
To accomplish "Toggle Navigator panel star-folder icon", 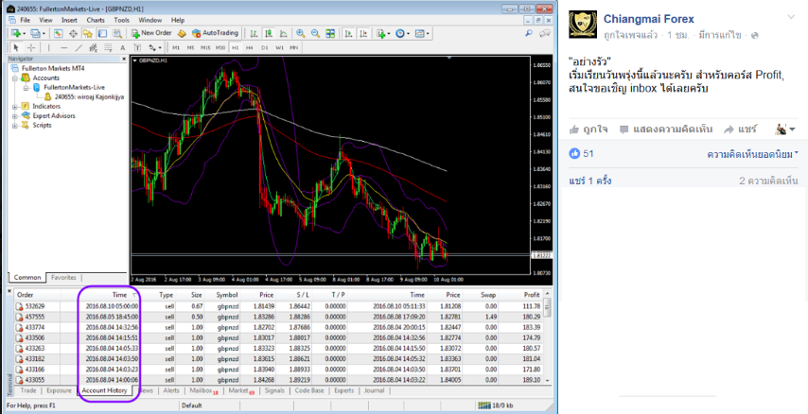I will (x=88, y=33).
